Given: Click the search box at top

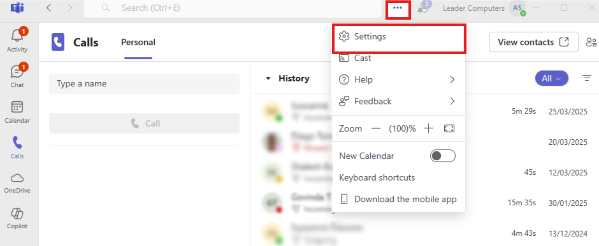Looking at the screenshot, I should tap(232, 8).
